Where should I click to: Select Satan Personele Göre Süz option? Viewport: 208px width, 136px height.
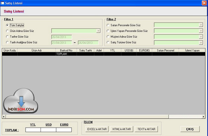pyautogui.click(x=108, y=25)
